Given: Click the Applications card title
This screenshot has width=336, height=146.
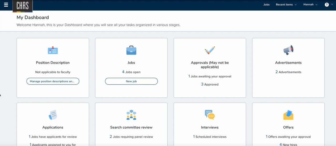Looking at the screenshot, I should (53, 127).
